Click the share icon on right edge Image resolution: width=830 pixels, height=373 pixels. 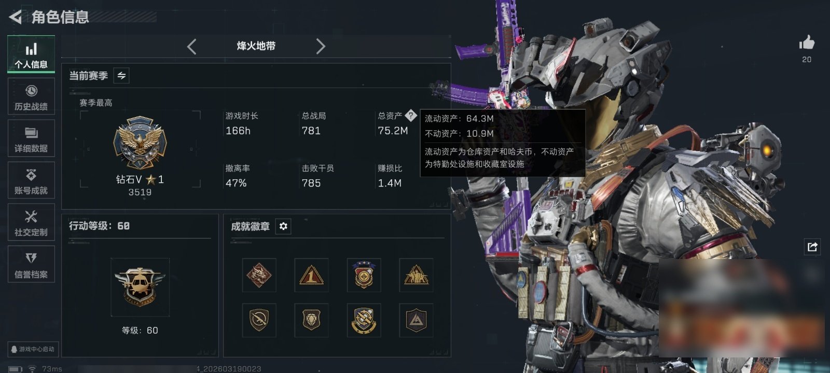coord(812,247)
